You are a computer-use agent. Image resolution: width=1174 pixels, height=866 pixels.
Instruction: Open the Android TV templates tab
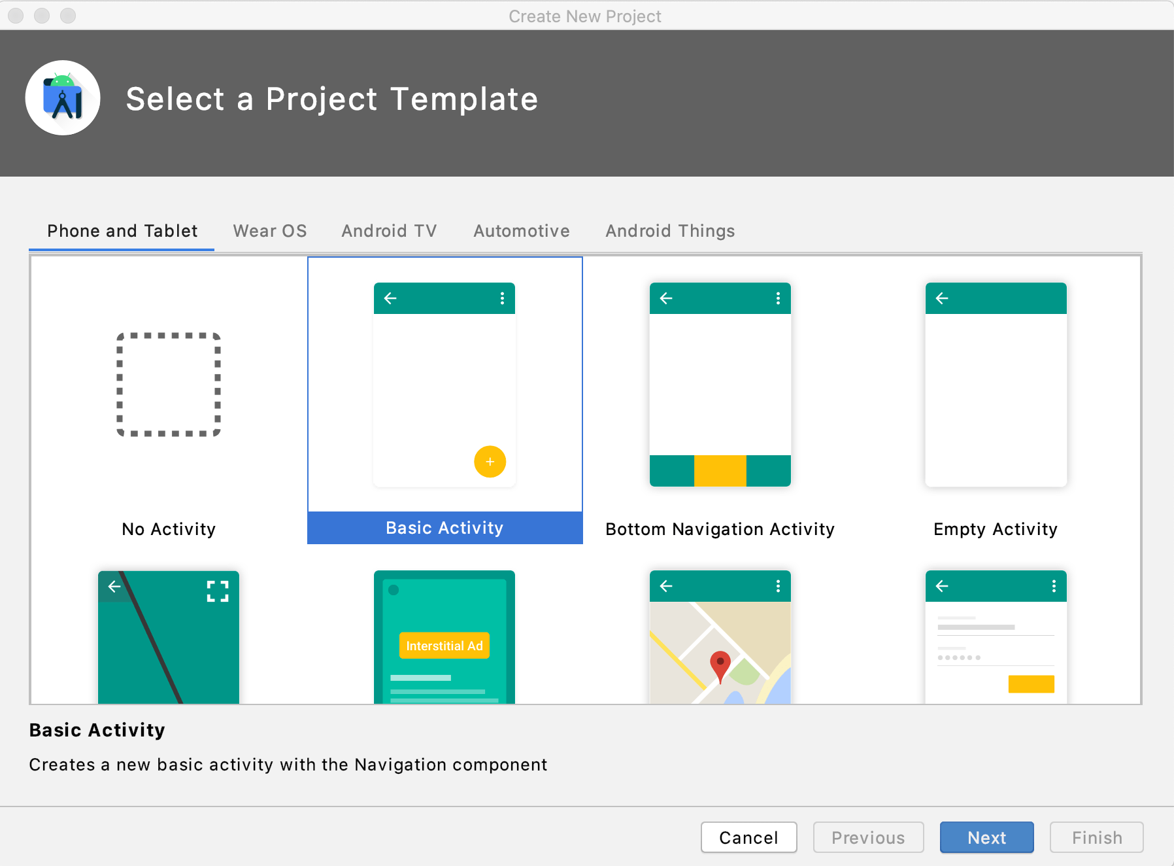tap(388, 230)
